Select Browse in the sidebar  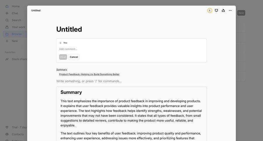coord(16,34)
